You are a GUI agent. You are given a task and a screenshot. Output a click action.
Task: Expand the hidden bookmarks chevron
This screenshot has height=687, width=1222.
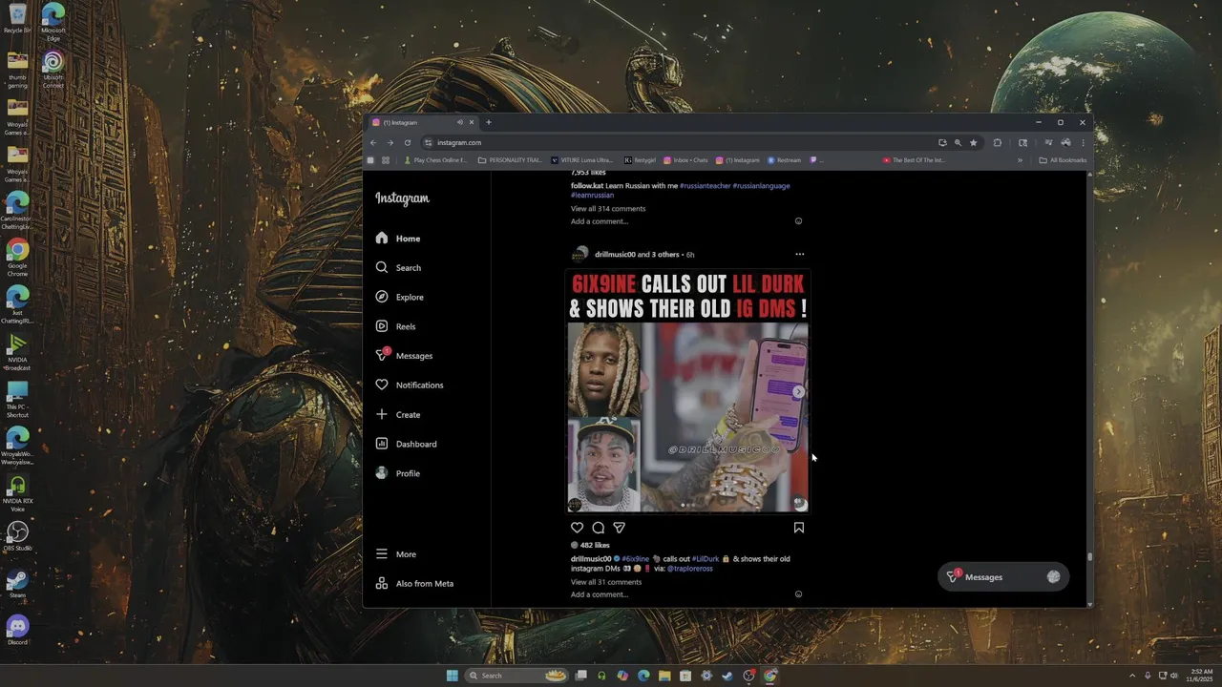coord(1020,160)
